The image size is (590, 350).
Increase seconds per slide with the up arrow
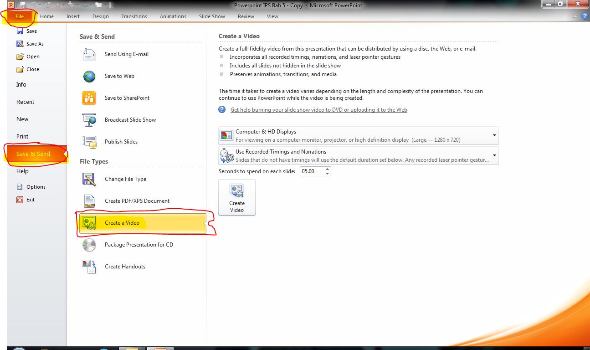[x=327, y=169]
